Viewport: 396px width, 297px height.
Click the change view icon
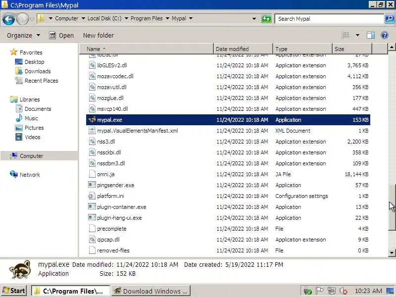(345, 35)
